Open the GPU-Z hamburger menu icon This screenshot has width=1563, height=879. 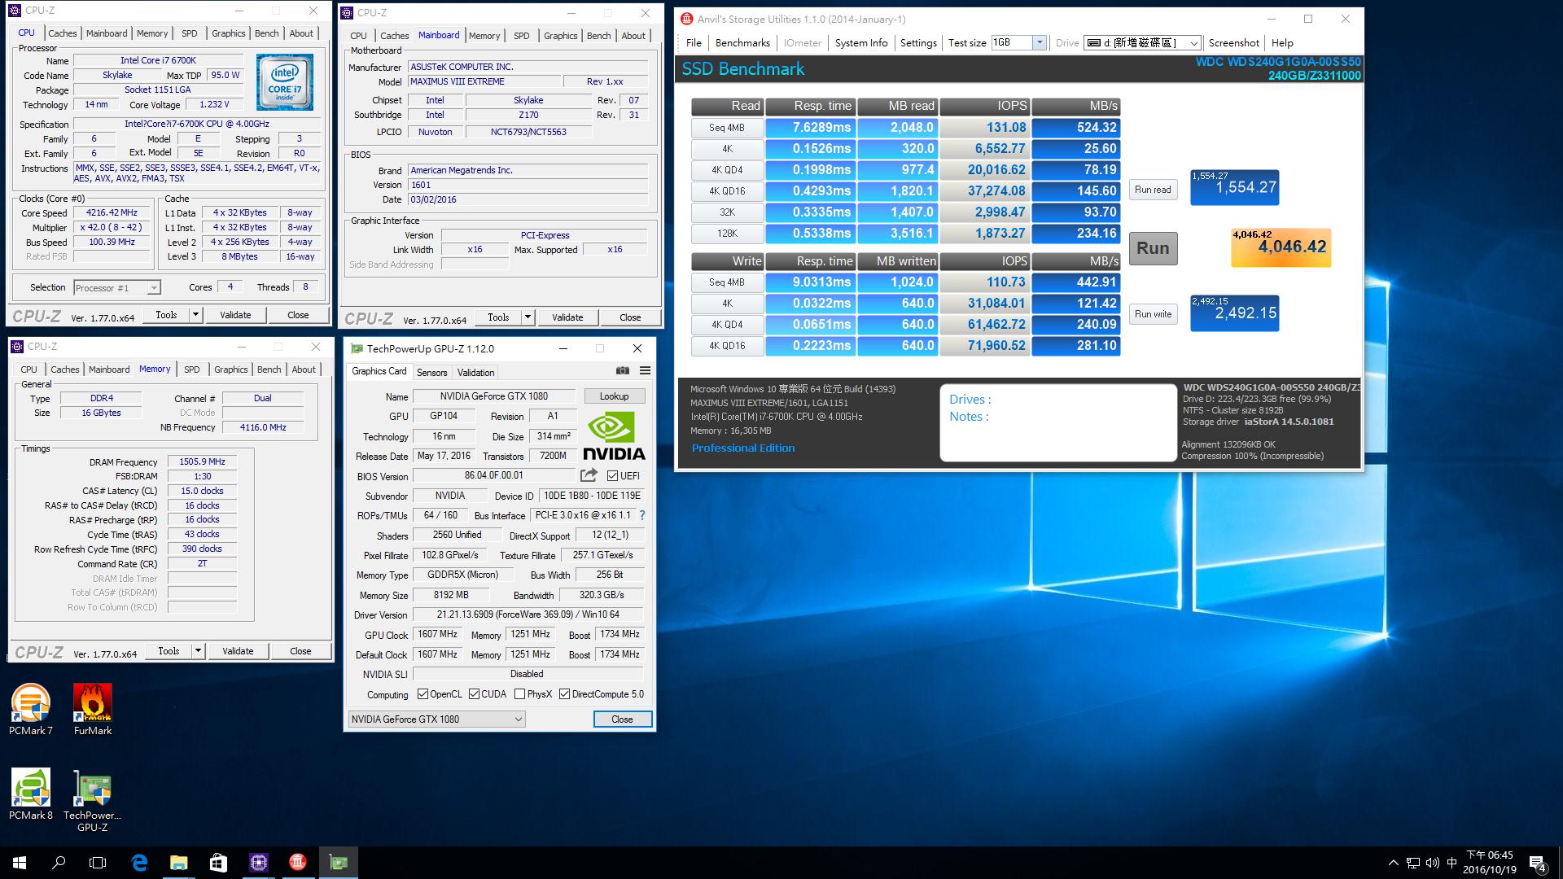click(645, 371)
